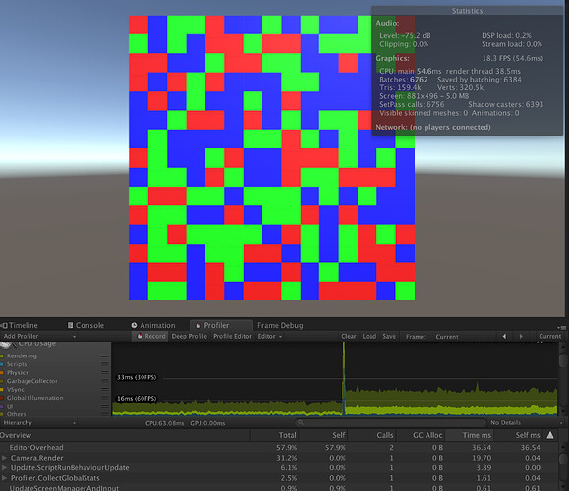
Task: Toggle VSync category color box
Action: click(2, 390)
